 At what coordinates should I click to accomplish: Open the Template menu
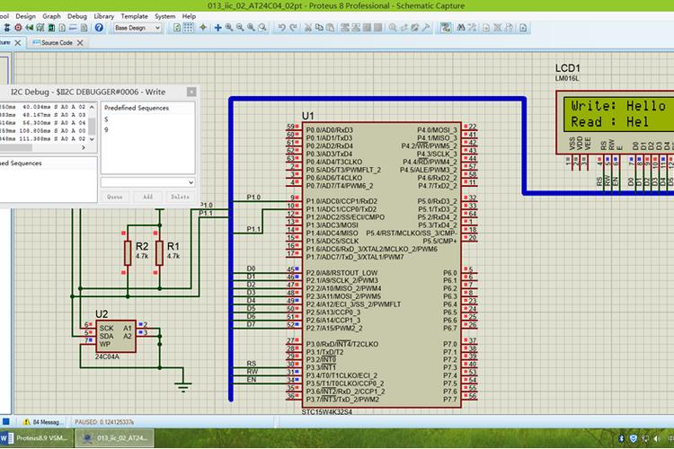point(134,16)
